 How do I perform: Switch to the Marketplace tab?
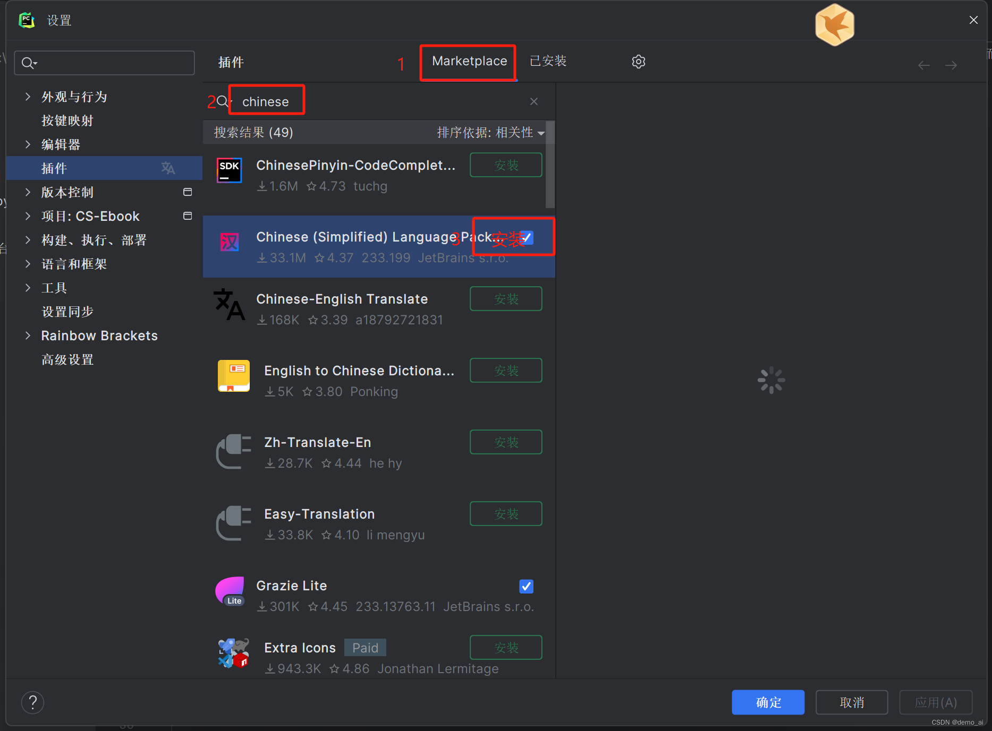[469, 62]
